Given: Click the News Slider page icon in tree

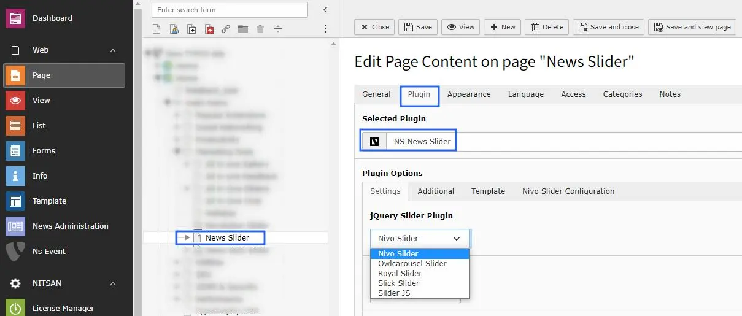Looking at the screenshot, I should [197, 237].
